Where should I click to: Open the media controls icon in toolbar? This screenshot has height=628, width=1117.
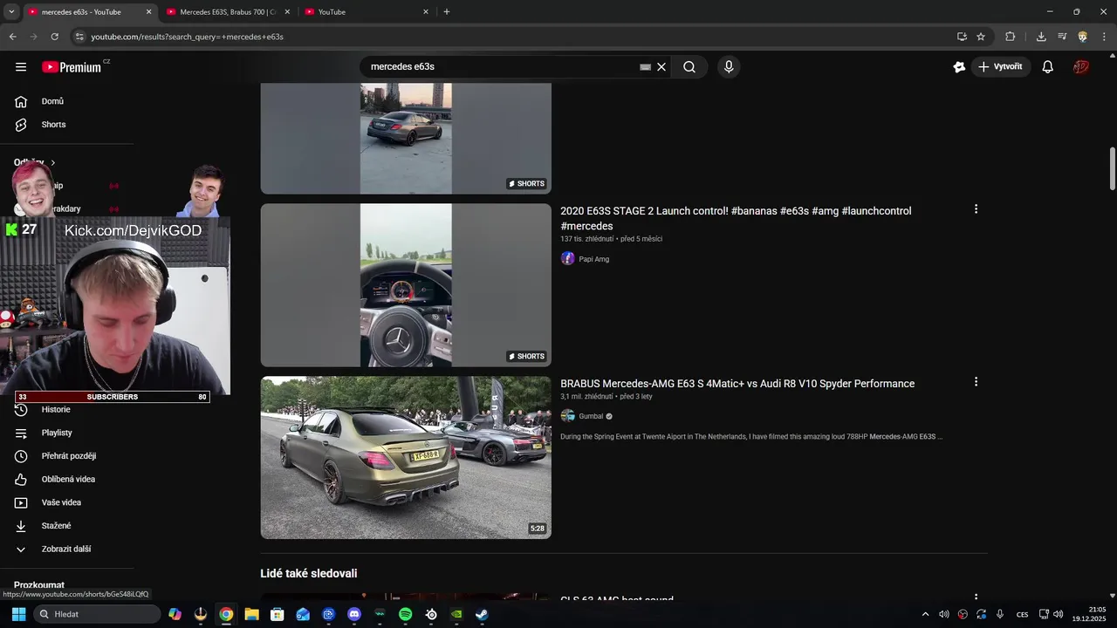1062,37
